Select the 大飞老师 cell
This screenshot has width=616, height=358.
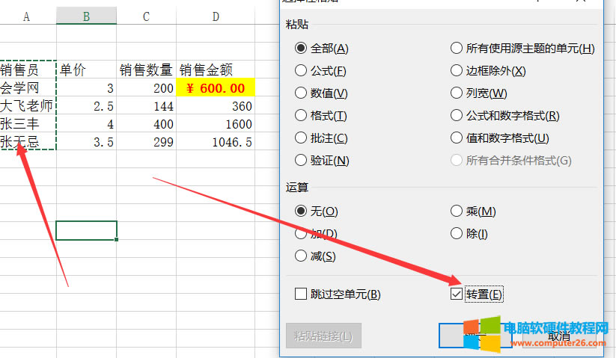[28, 105]
